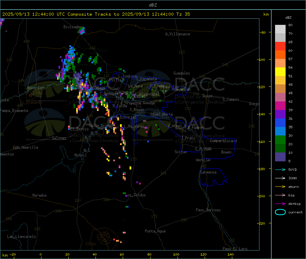Click the light gray 80 dBZ legend swatch
The image size is (306, 259).
[280, 29]
